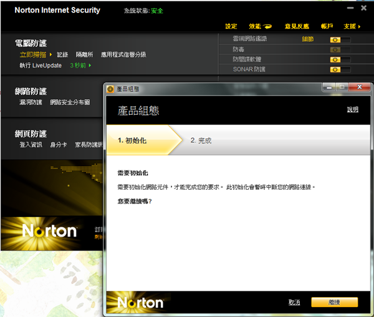Minimize the 產品組態 dialog
Viewport: 374px width, 317px height.
pyautogui.click(x=329, y=87)
